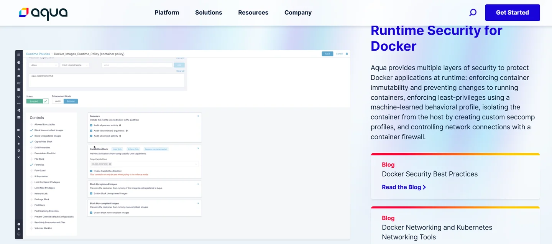Image resolution: width=552 pixels, height=244 pixels.
Task: Select IP Reputation in Controls list
Action: pos(41,176)
